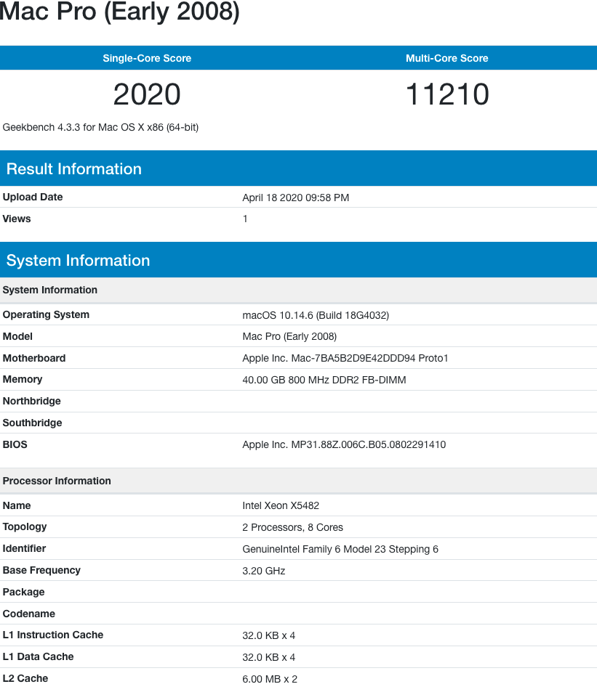Click the 3.20 GHz frequency value
This screenshot has width=597, height=700.
tap(264, 571)
